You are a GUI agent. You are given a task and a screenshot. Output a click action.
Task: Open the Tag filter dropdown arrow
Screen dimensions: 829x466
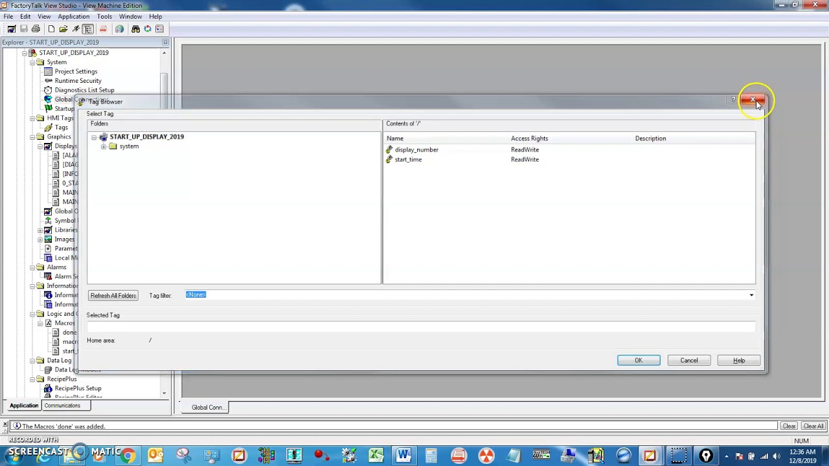[x=751, y=295]
